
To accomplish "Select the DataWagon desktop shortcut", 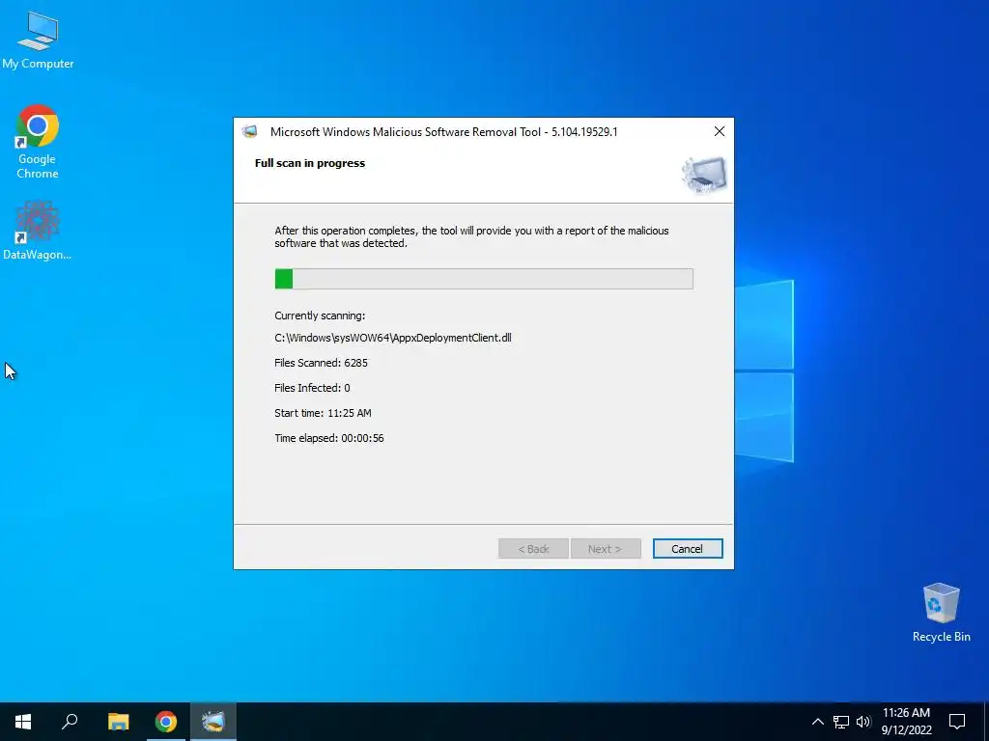I will (38, 230).
